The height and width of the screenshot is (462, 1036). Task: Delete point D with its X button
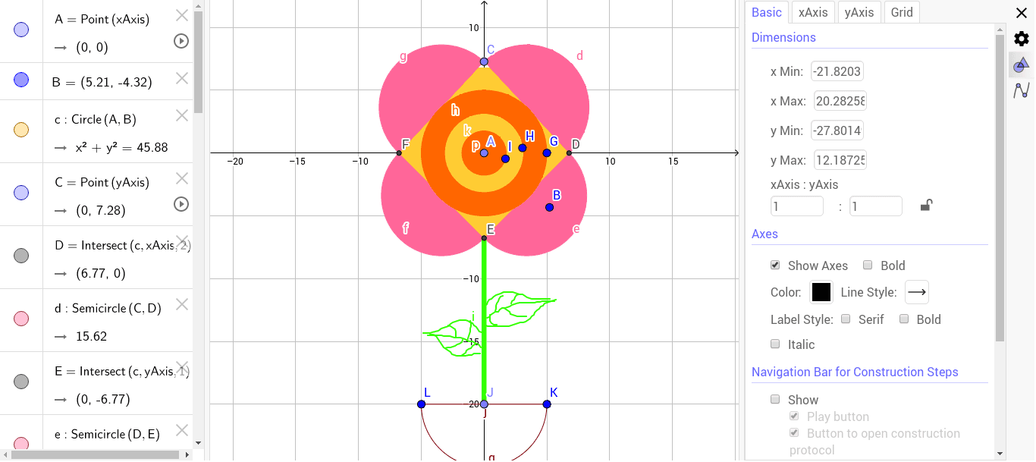(181, 240)
